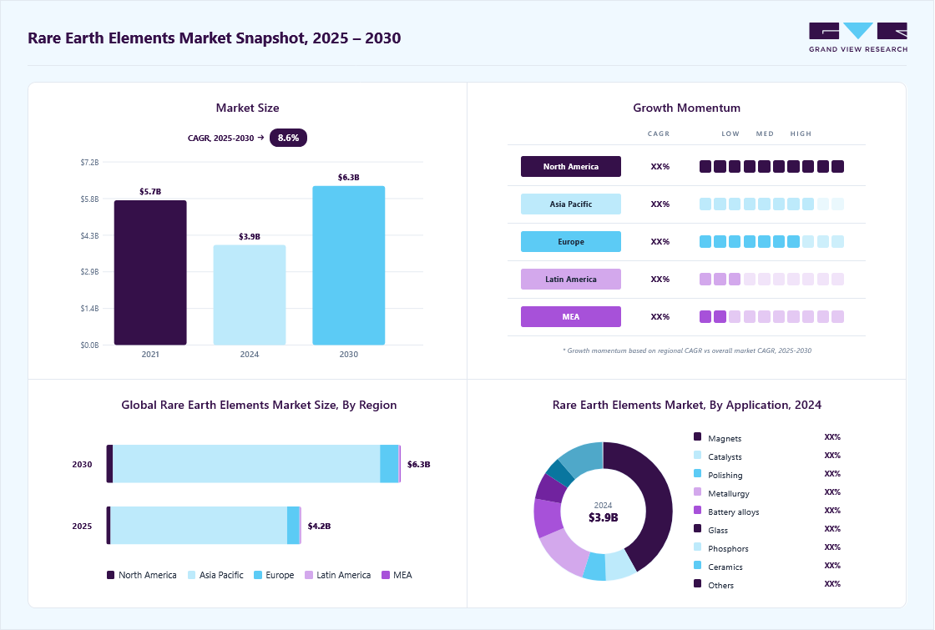Select the Europe segment of the 2030 bar

point(389,464)
